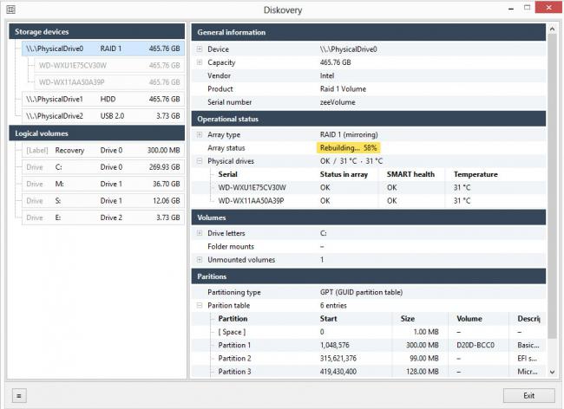Click the General information section header

pos(368,32)
